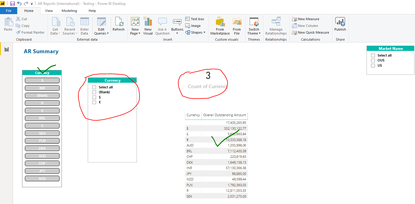This screenshot has width=415, height=204.
Task: Select the NZD currency slicer button
Action: pos(42,179)
